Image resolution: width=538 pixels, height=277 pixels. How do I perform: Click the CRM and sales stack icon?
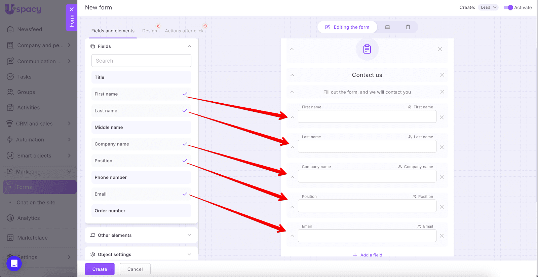coord(10,124)
